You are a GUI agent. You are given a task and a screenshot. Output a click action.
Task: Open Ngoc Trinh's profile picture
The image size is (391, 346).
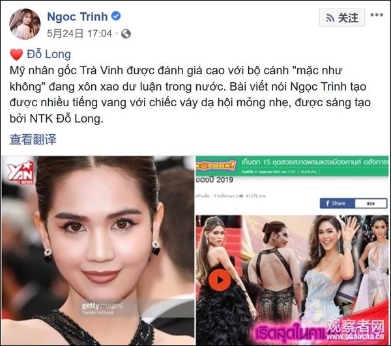pos(25,24)
